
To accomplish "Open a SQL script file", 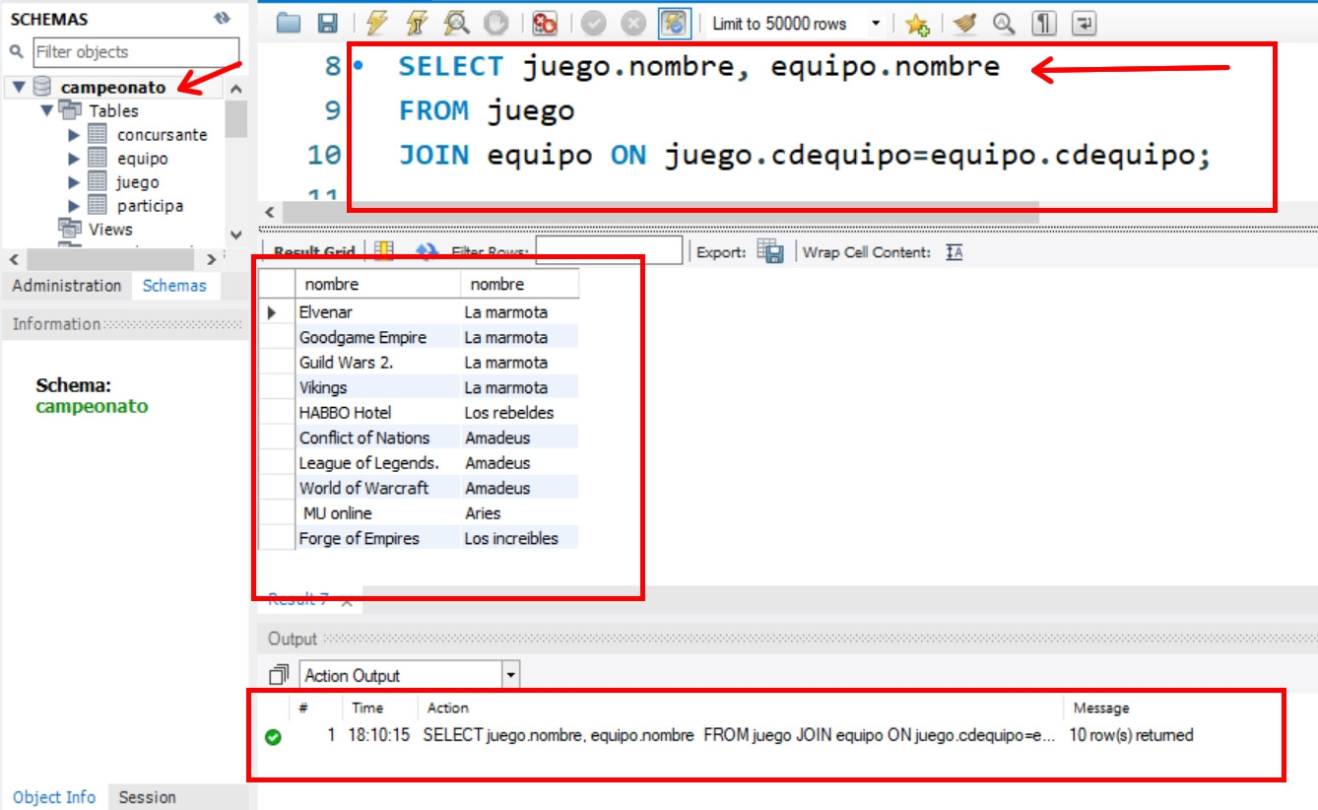I will pos(288,24).
